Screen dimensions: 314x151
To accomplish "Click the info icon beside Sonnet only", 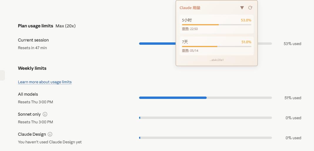I will [45, 114].
